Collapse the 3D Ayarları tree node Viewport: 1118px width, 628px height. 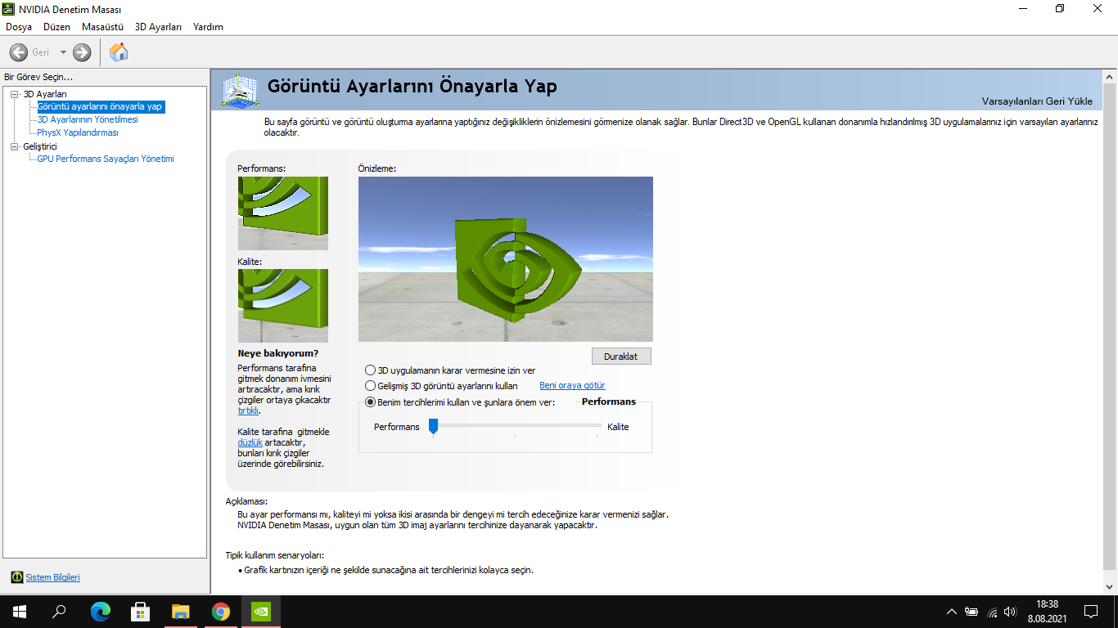pyautogui.click(x=15, y=94)
